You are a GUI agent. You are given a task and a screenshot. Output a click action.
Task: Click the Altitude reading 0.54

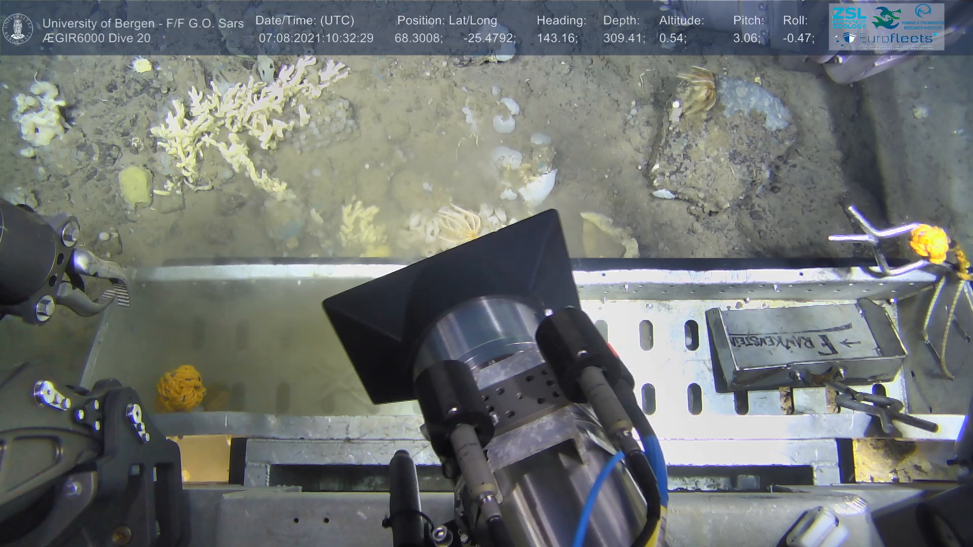(672, 38)
